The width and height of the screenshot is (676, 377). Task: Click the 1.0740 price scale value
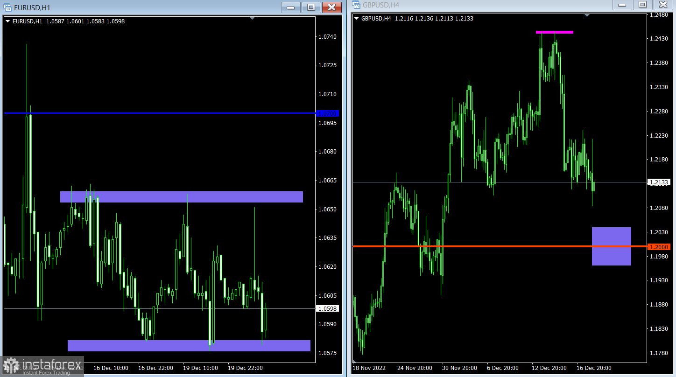pos(327,36)
